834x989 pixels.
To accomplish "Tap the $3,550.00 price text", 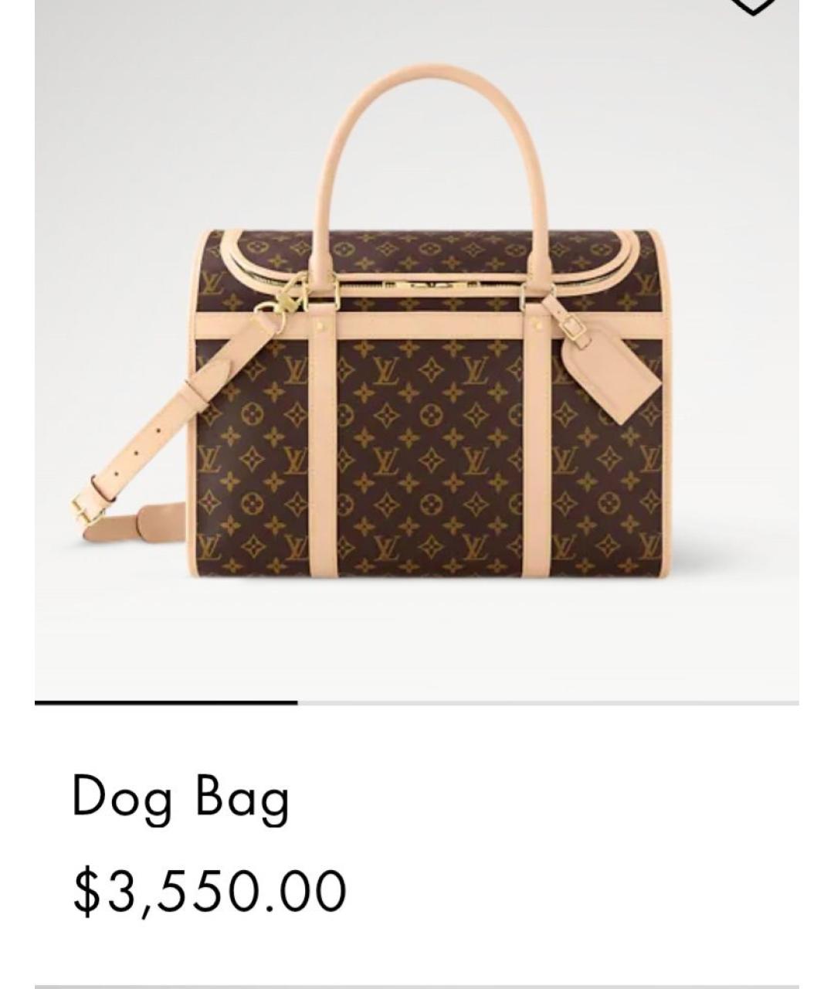I will tap(209, 891).
